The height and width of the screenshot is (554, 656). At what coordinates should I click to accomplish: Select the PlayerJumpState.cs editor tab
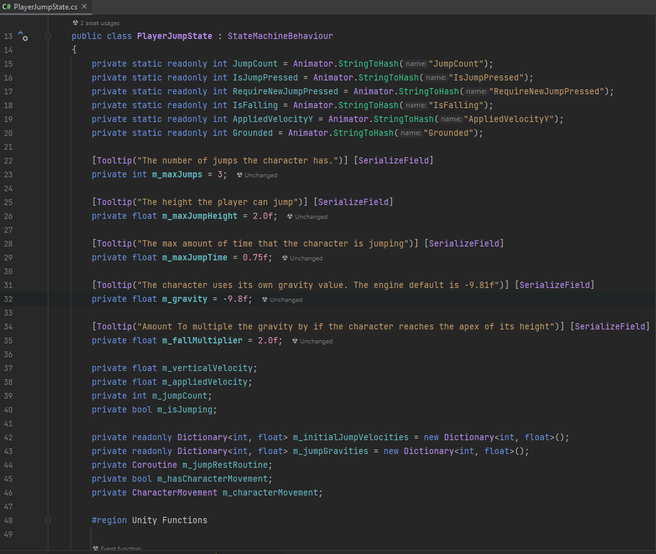point(45,7)
